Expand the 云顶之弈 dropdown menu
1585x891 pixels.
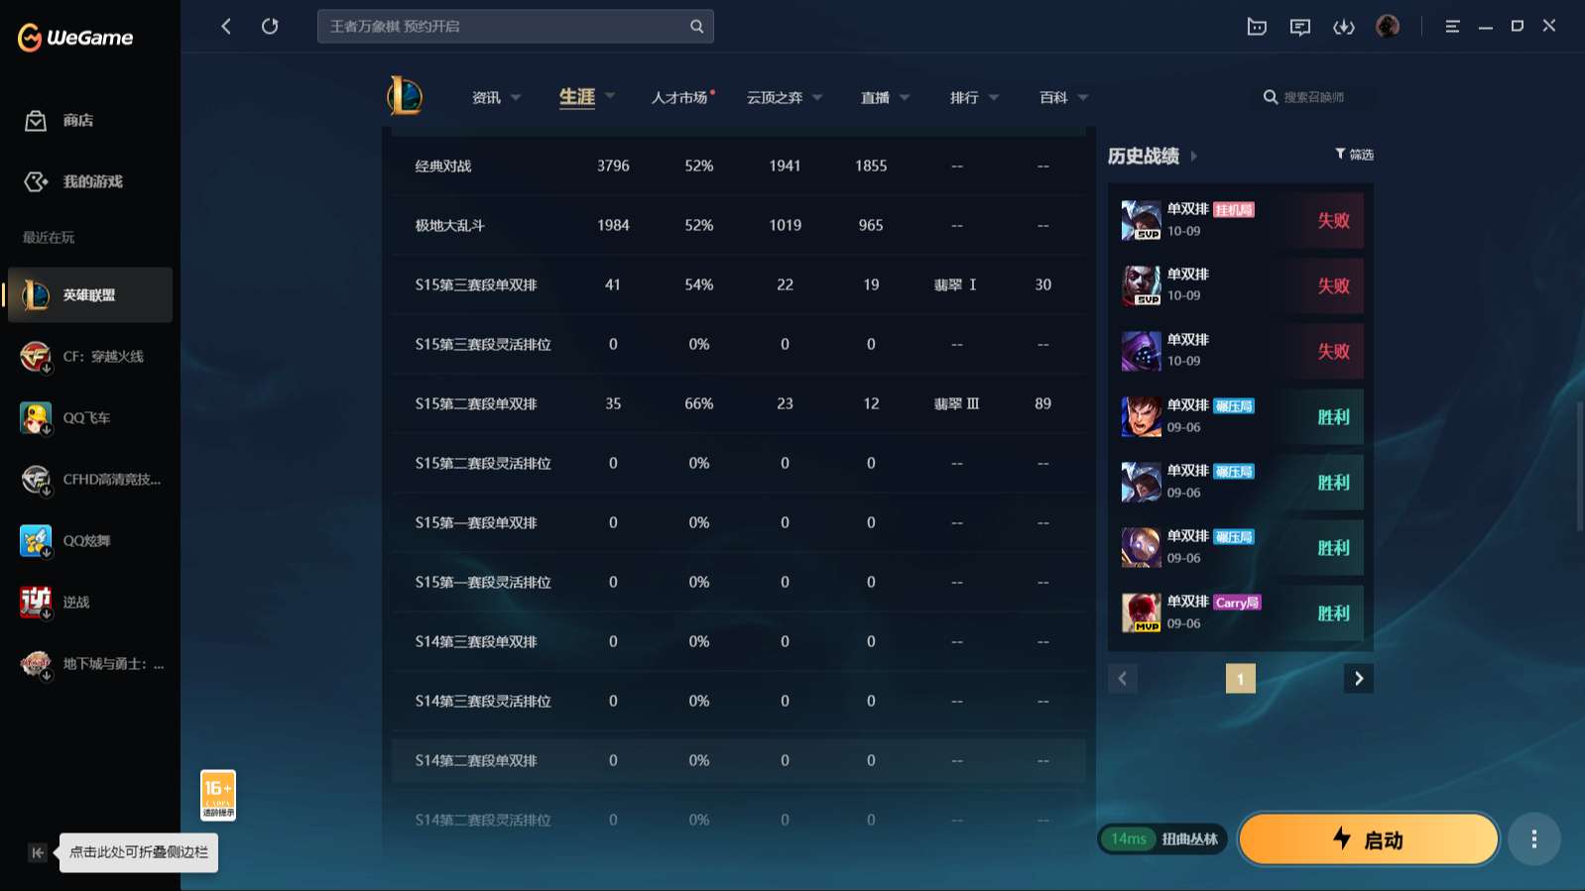(x=785, y=97)
